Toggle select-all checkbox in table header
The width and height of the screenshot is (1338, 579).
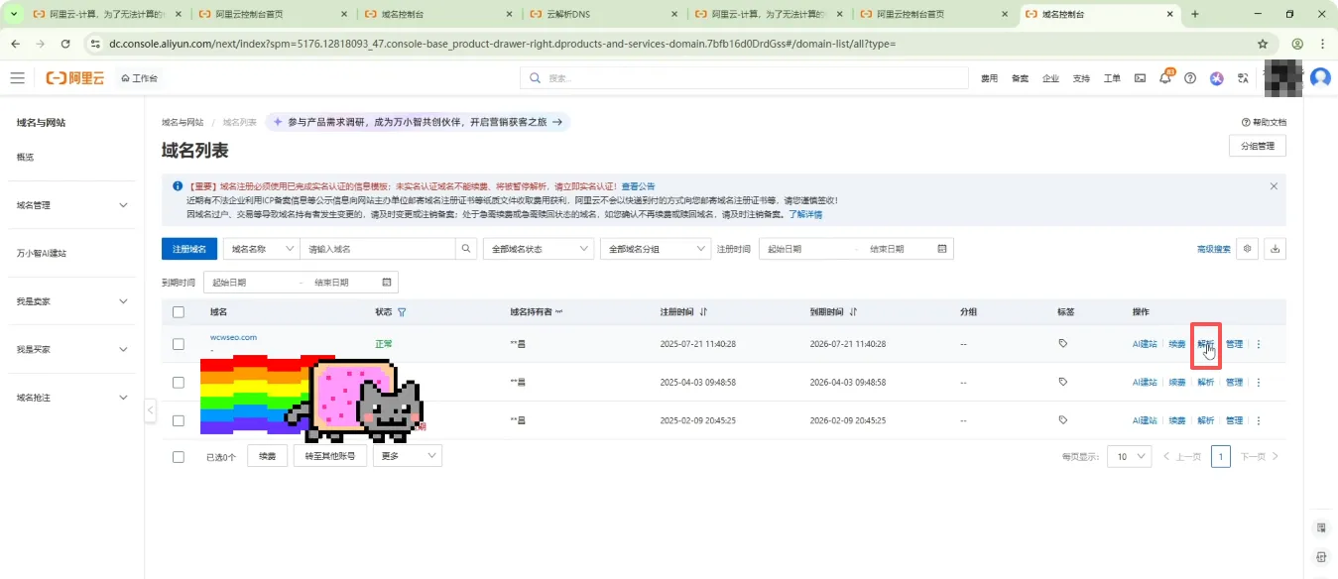pyautogui.click(x=179, y=312)
